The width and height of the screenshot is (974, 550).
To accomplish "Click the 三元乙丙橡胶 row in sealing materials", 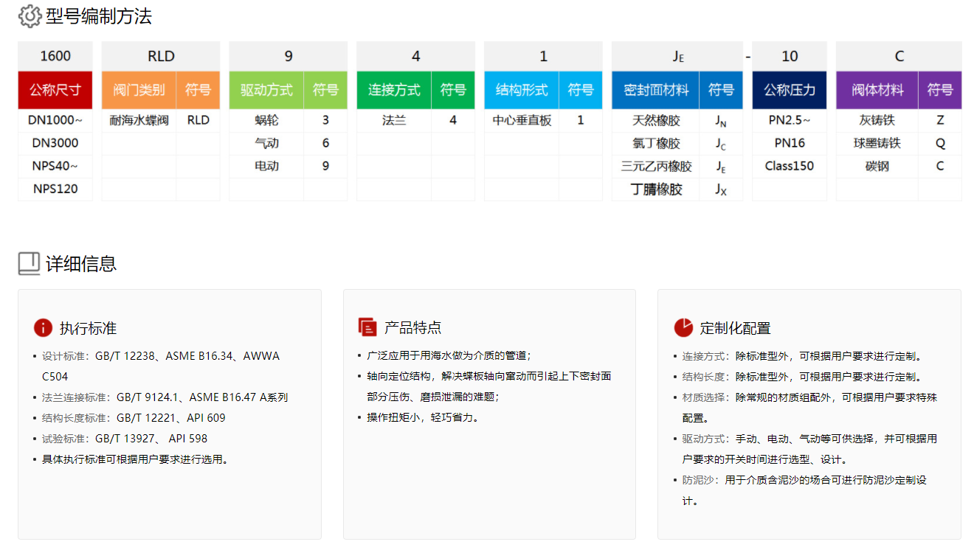I will coord(656,167).
